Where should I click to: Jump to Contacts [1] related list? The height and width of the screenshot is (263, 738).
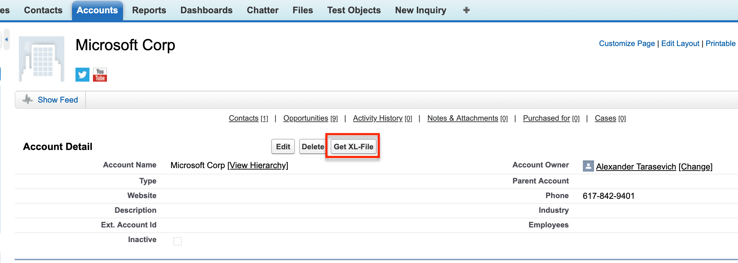tap(248, 118)
